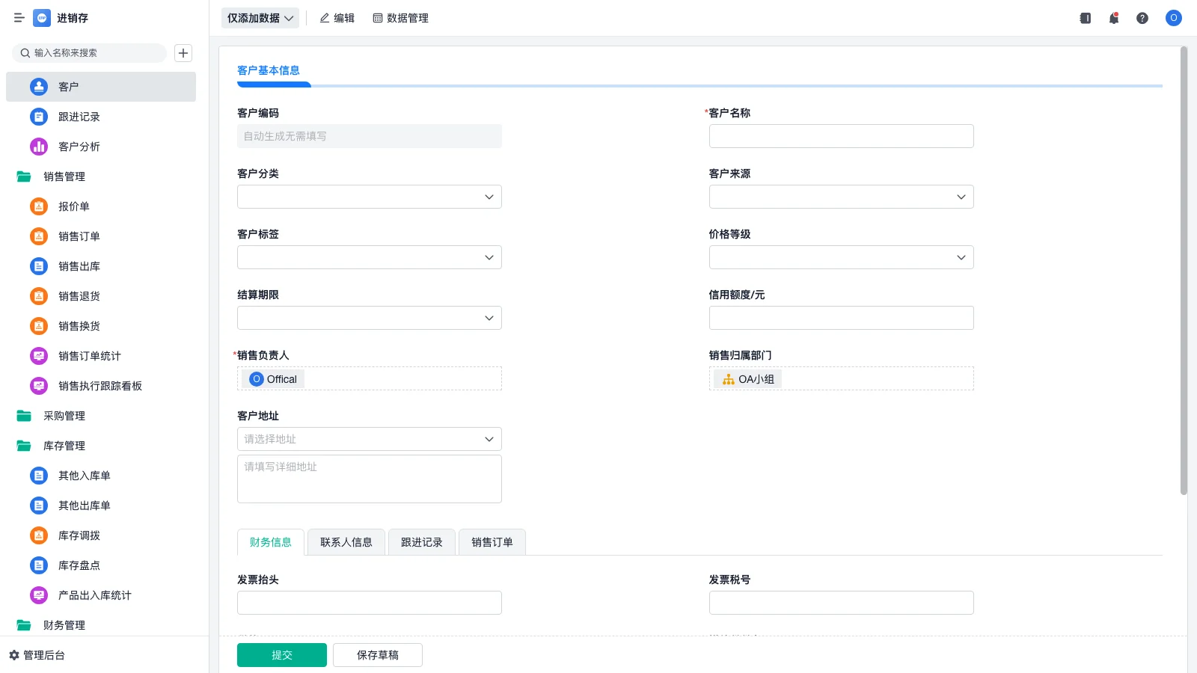
Task: Click the 财务管理 folder icon
Action: tap(24, 625)
